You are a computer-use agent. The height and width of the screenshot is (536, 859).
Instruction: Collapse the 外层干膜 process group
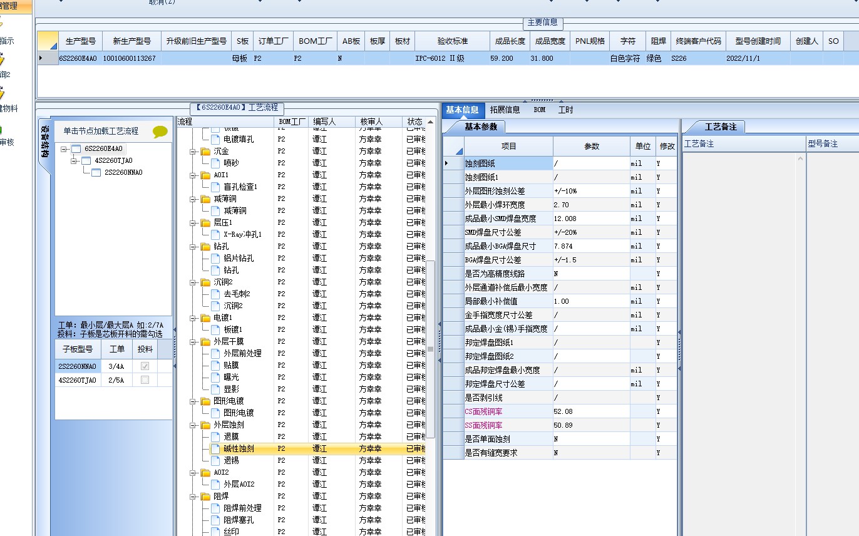(193, 342)
